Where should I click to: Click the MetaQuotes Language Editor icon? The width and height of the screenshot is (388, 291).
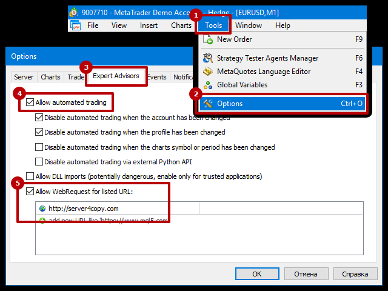(x=208, y=72)
